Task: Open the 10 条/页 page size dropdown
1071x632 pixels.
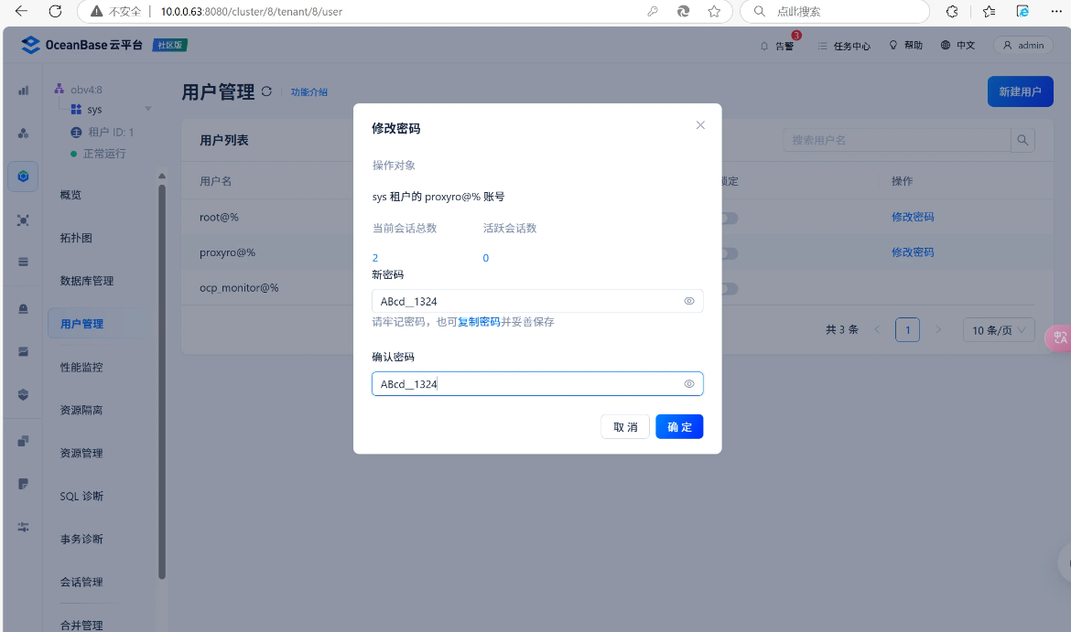Action: [x=998, y=329]
